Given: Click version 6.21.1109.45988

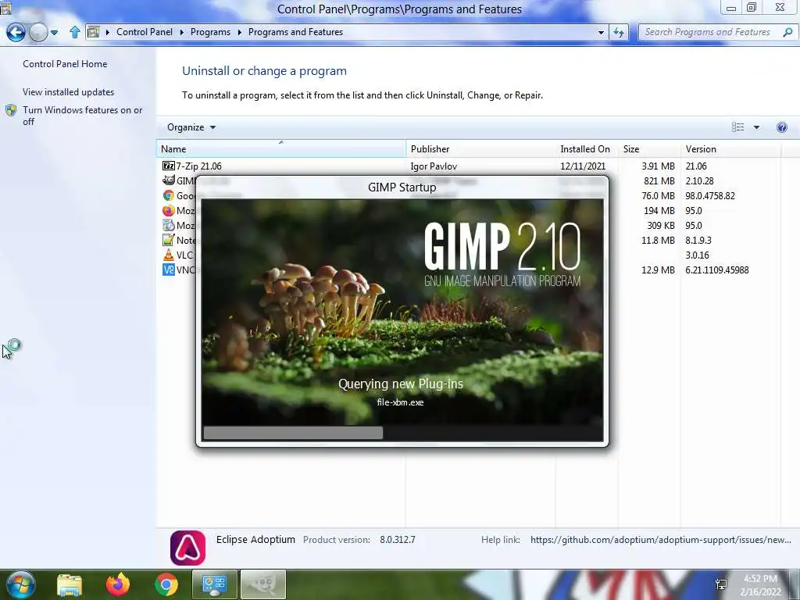Looking at the screenshot, I should click(717, 270).
